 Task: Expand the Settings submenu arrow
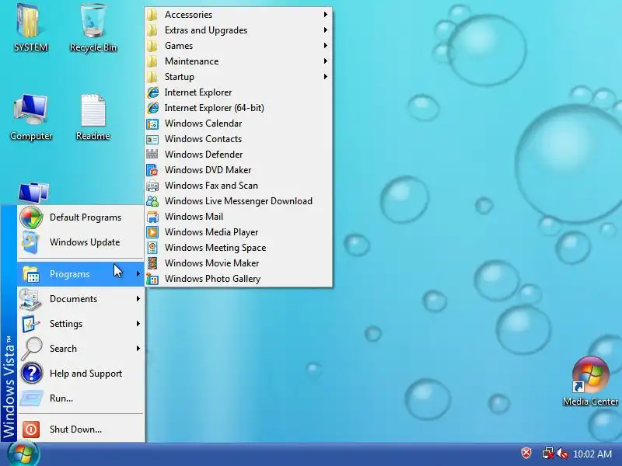(x=138, y=324)
